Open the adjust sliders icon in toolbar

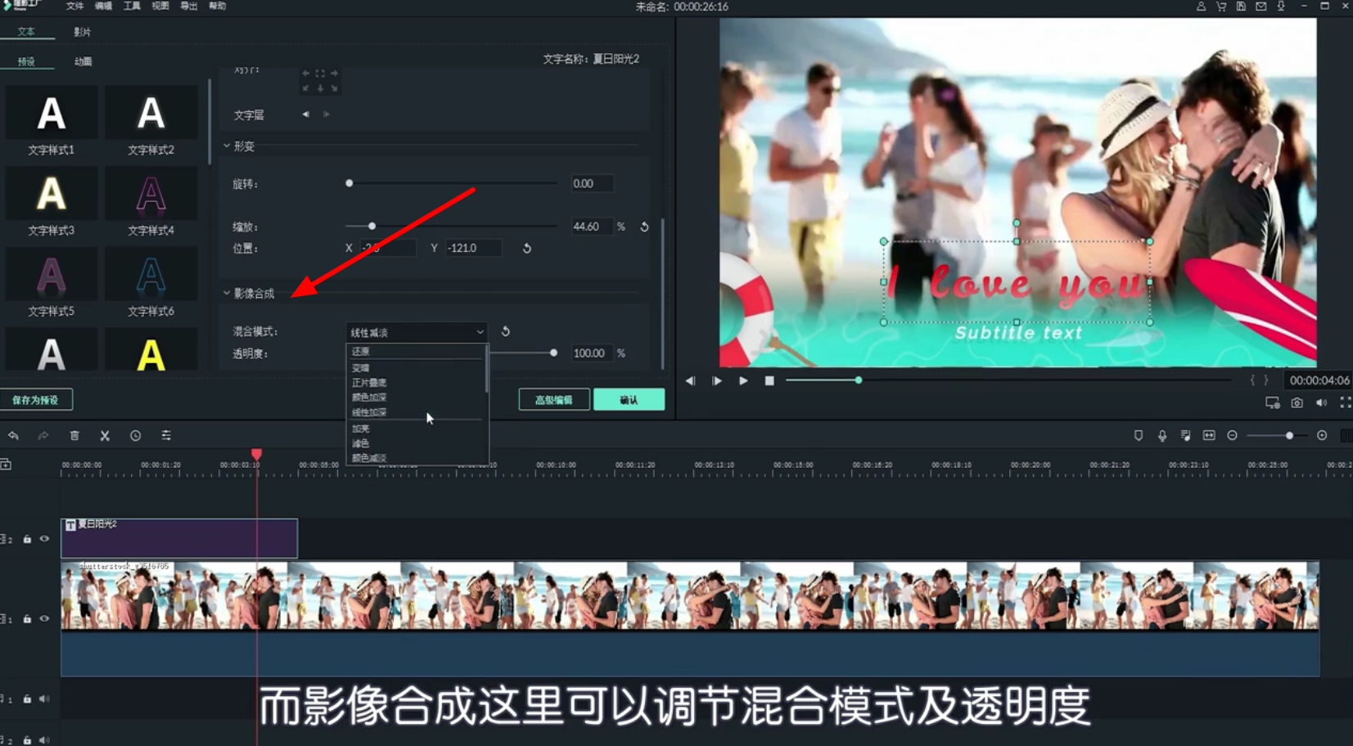166,436
